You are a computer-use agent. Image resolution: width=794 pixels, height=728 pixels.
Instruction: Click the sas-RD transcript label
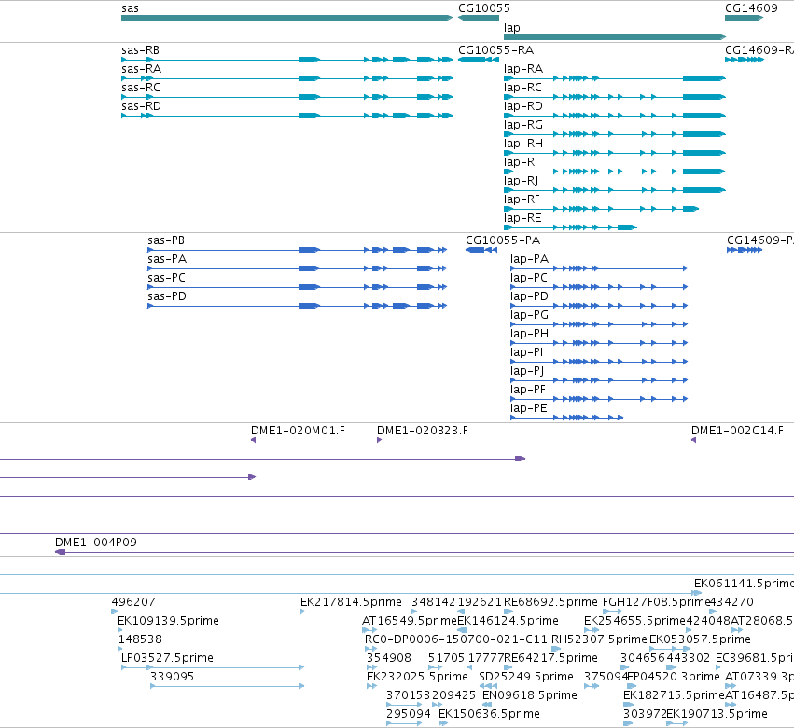pyautogui.click(x=141, y=106)
